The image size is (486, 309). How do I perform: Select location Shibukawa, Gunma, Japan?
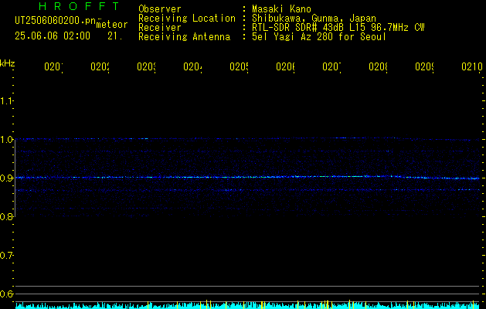click(x=314, y=19)
